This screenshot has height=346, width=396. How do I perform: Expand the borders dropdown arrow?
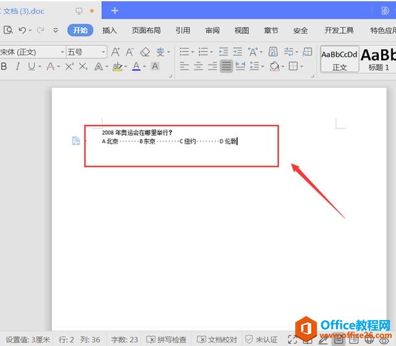(x=301, y=67)
